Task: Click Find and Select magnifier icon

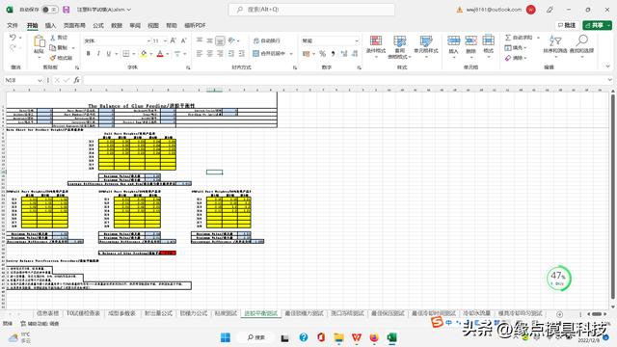Action: click(581, 40)
